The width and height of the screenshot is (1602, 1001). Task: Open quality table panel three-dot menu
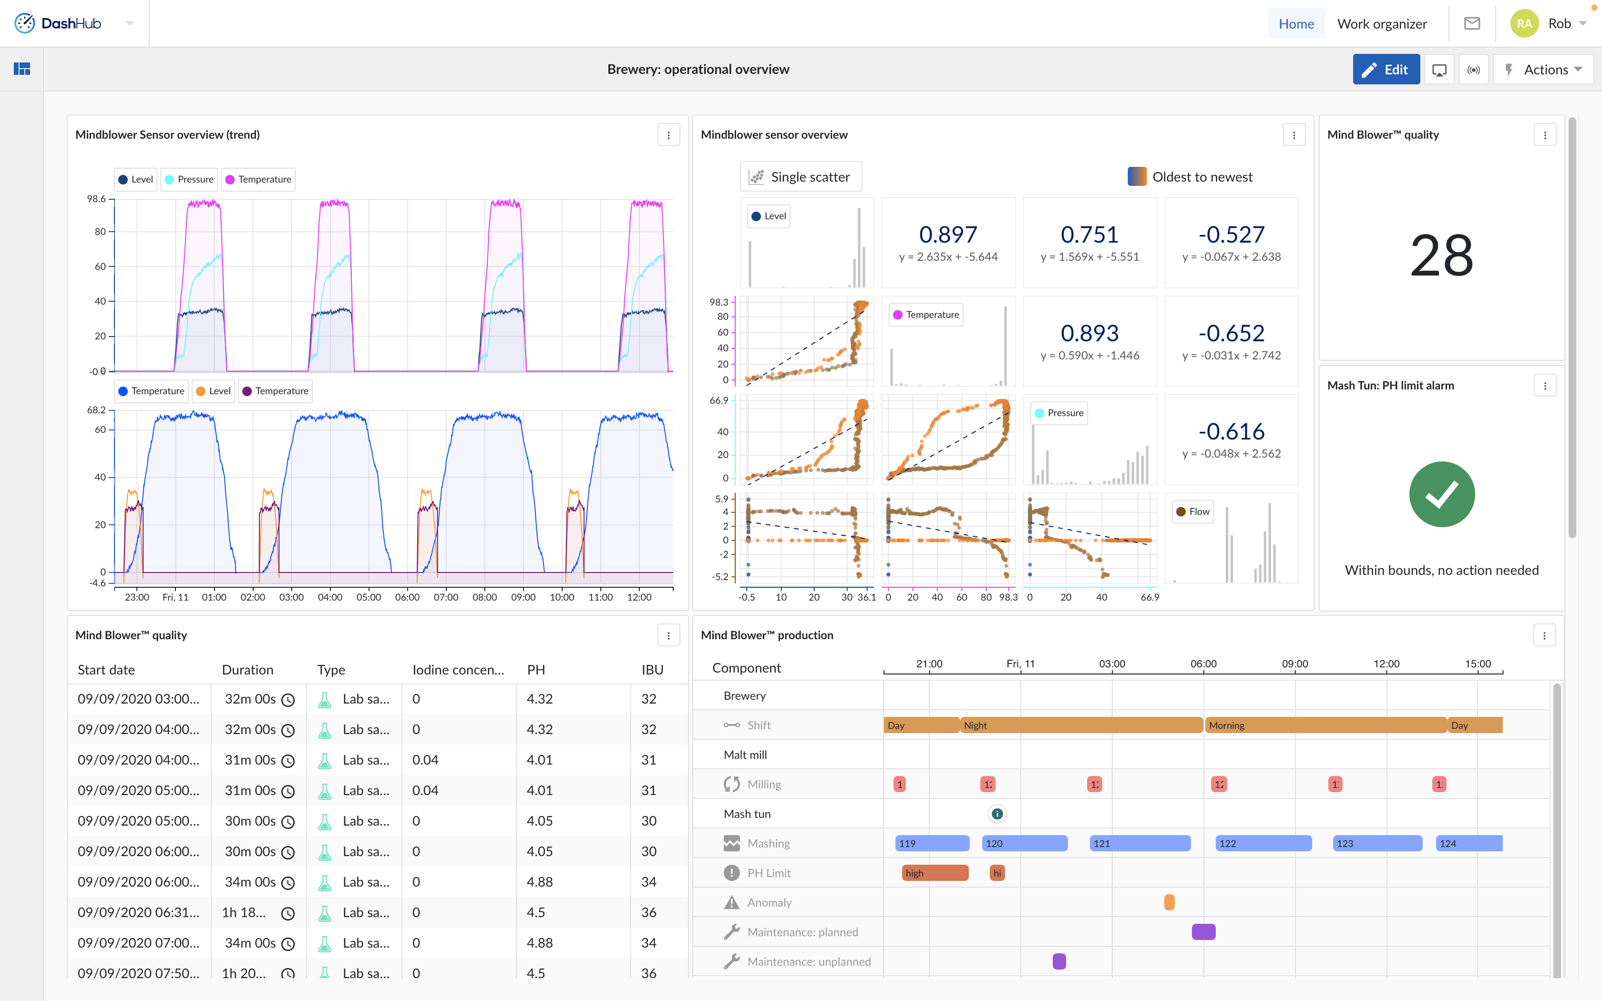pos(668,635)
